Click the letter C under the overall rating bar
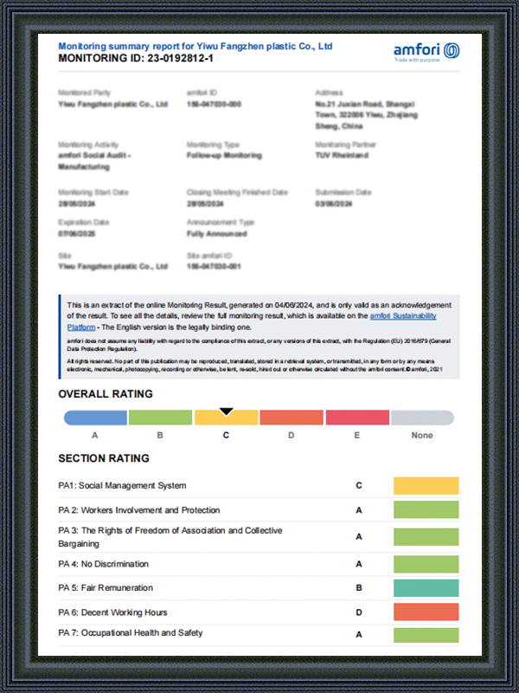519x693 pixels. pos(226,436)
